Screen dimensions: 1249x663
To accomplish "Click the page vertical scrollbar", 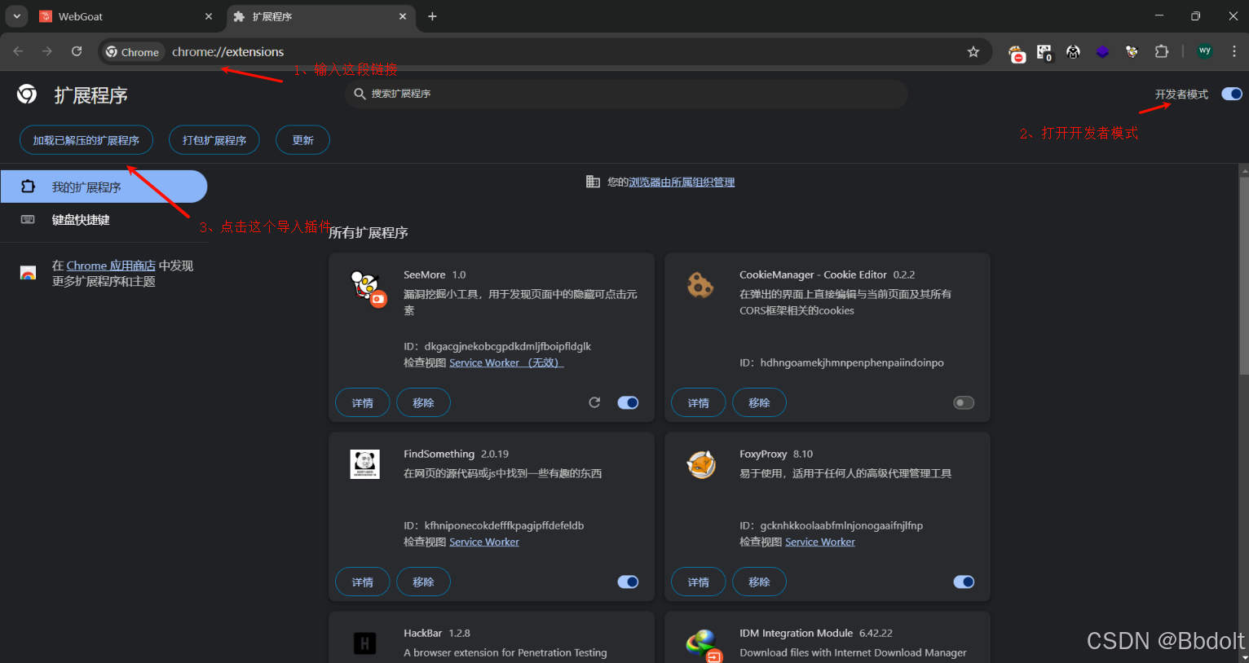I will (x=1243, y=275).
